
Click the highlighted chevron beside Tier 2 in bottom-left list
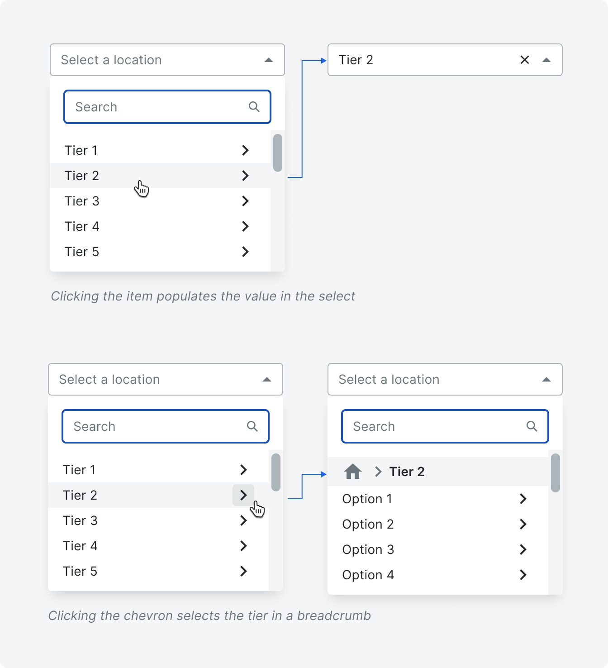pos(243,495)
